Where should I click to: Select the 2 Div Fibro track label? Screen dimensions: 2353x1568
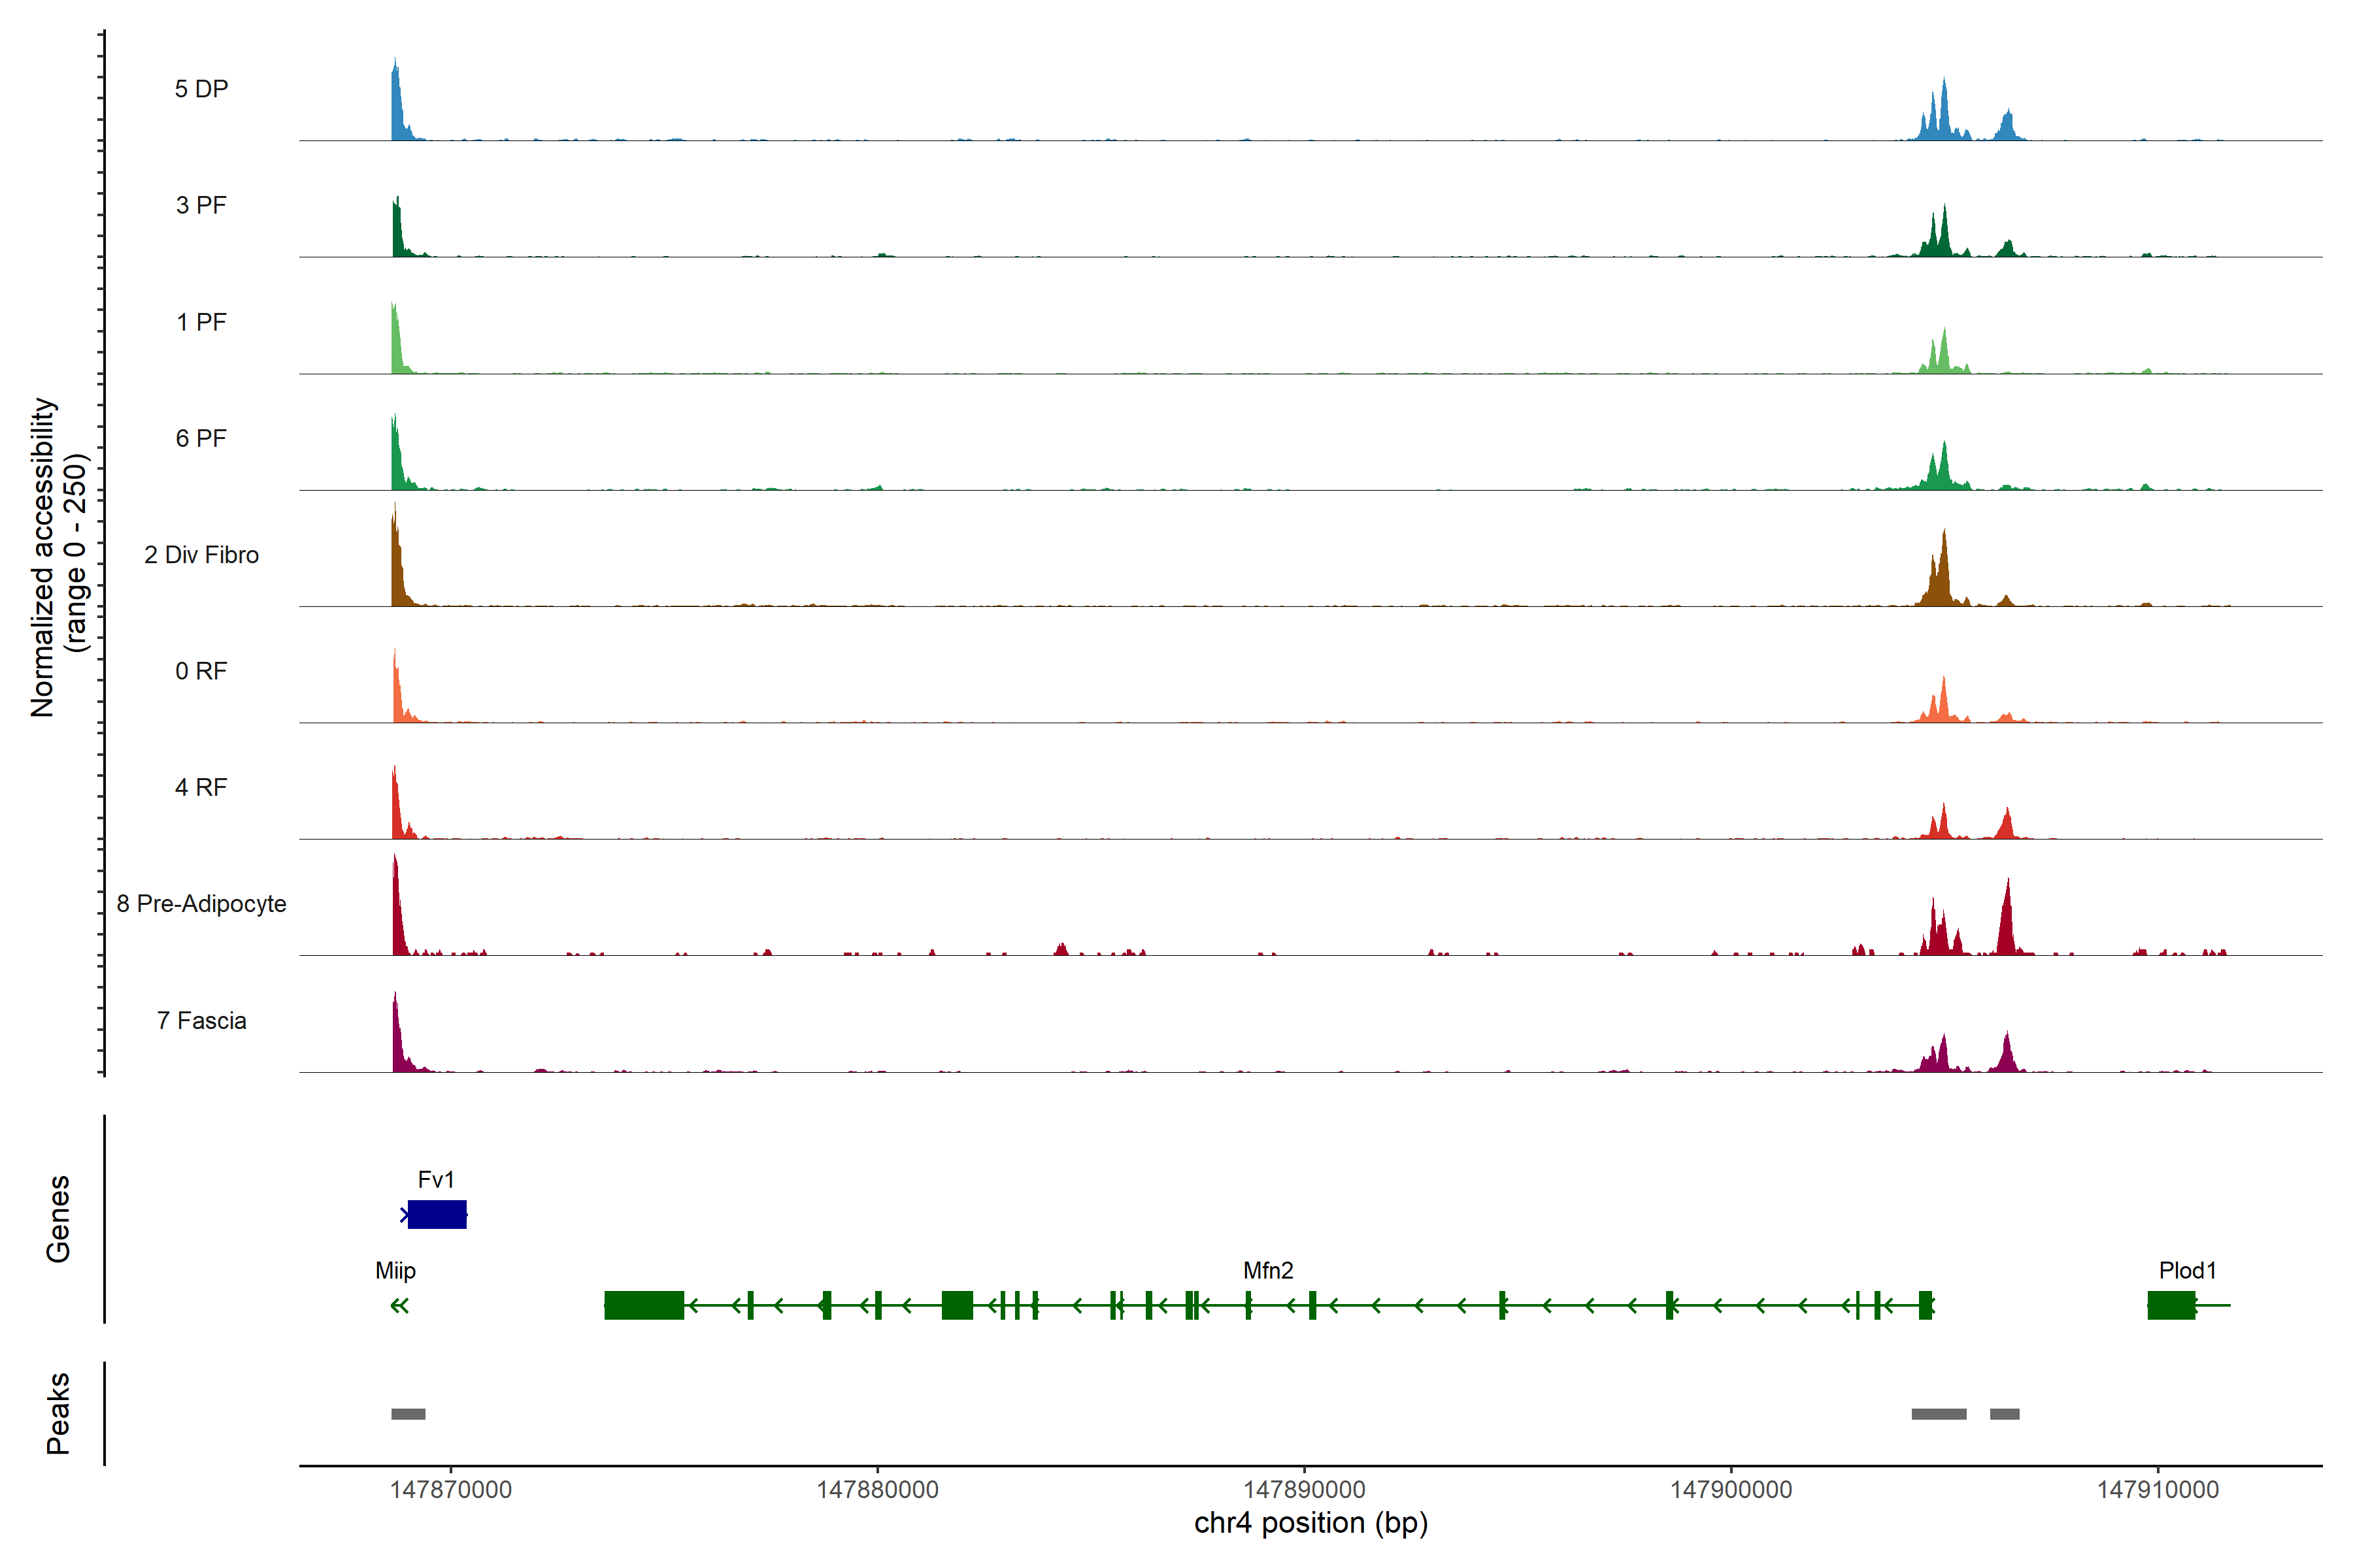[201, 555]
